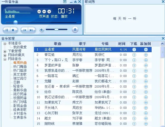Download 生还者 - 蔡卓妍

coord(134,87)
